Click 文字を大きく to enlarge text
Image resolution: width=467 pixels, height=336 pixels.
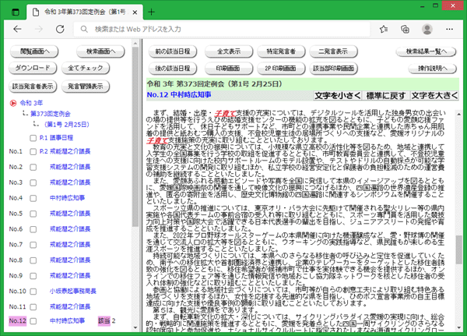pyautogui.click(x=434, y=95)
